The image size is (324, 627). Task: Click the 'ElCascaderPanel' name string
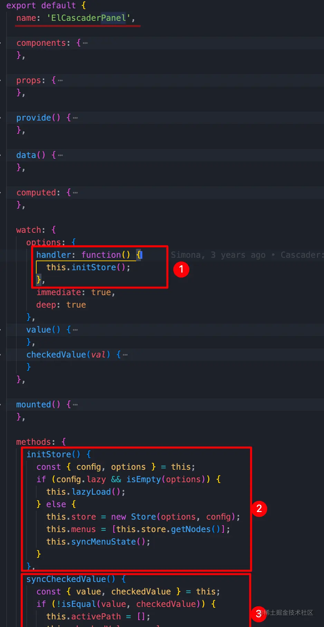point(88,18)
